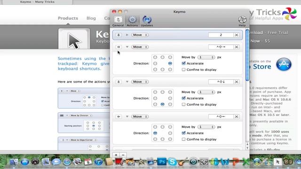This screenshot has width=301, height=169.
Task: Click the Keymo actions list scrollbar
Action: [x=247, y=55]
